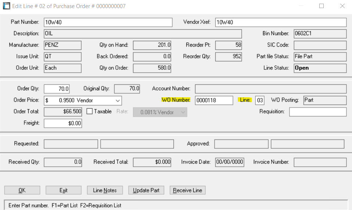
Task: Click the Exit button
Action: click(63, 190)
